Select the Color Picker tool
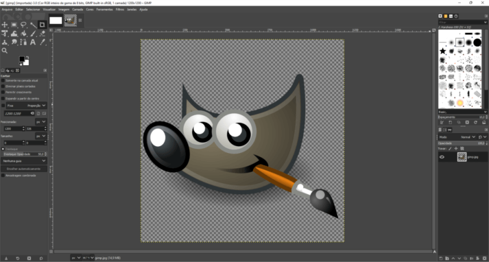Screen dimensions: 489x262 point(42,42)
